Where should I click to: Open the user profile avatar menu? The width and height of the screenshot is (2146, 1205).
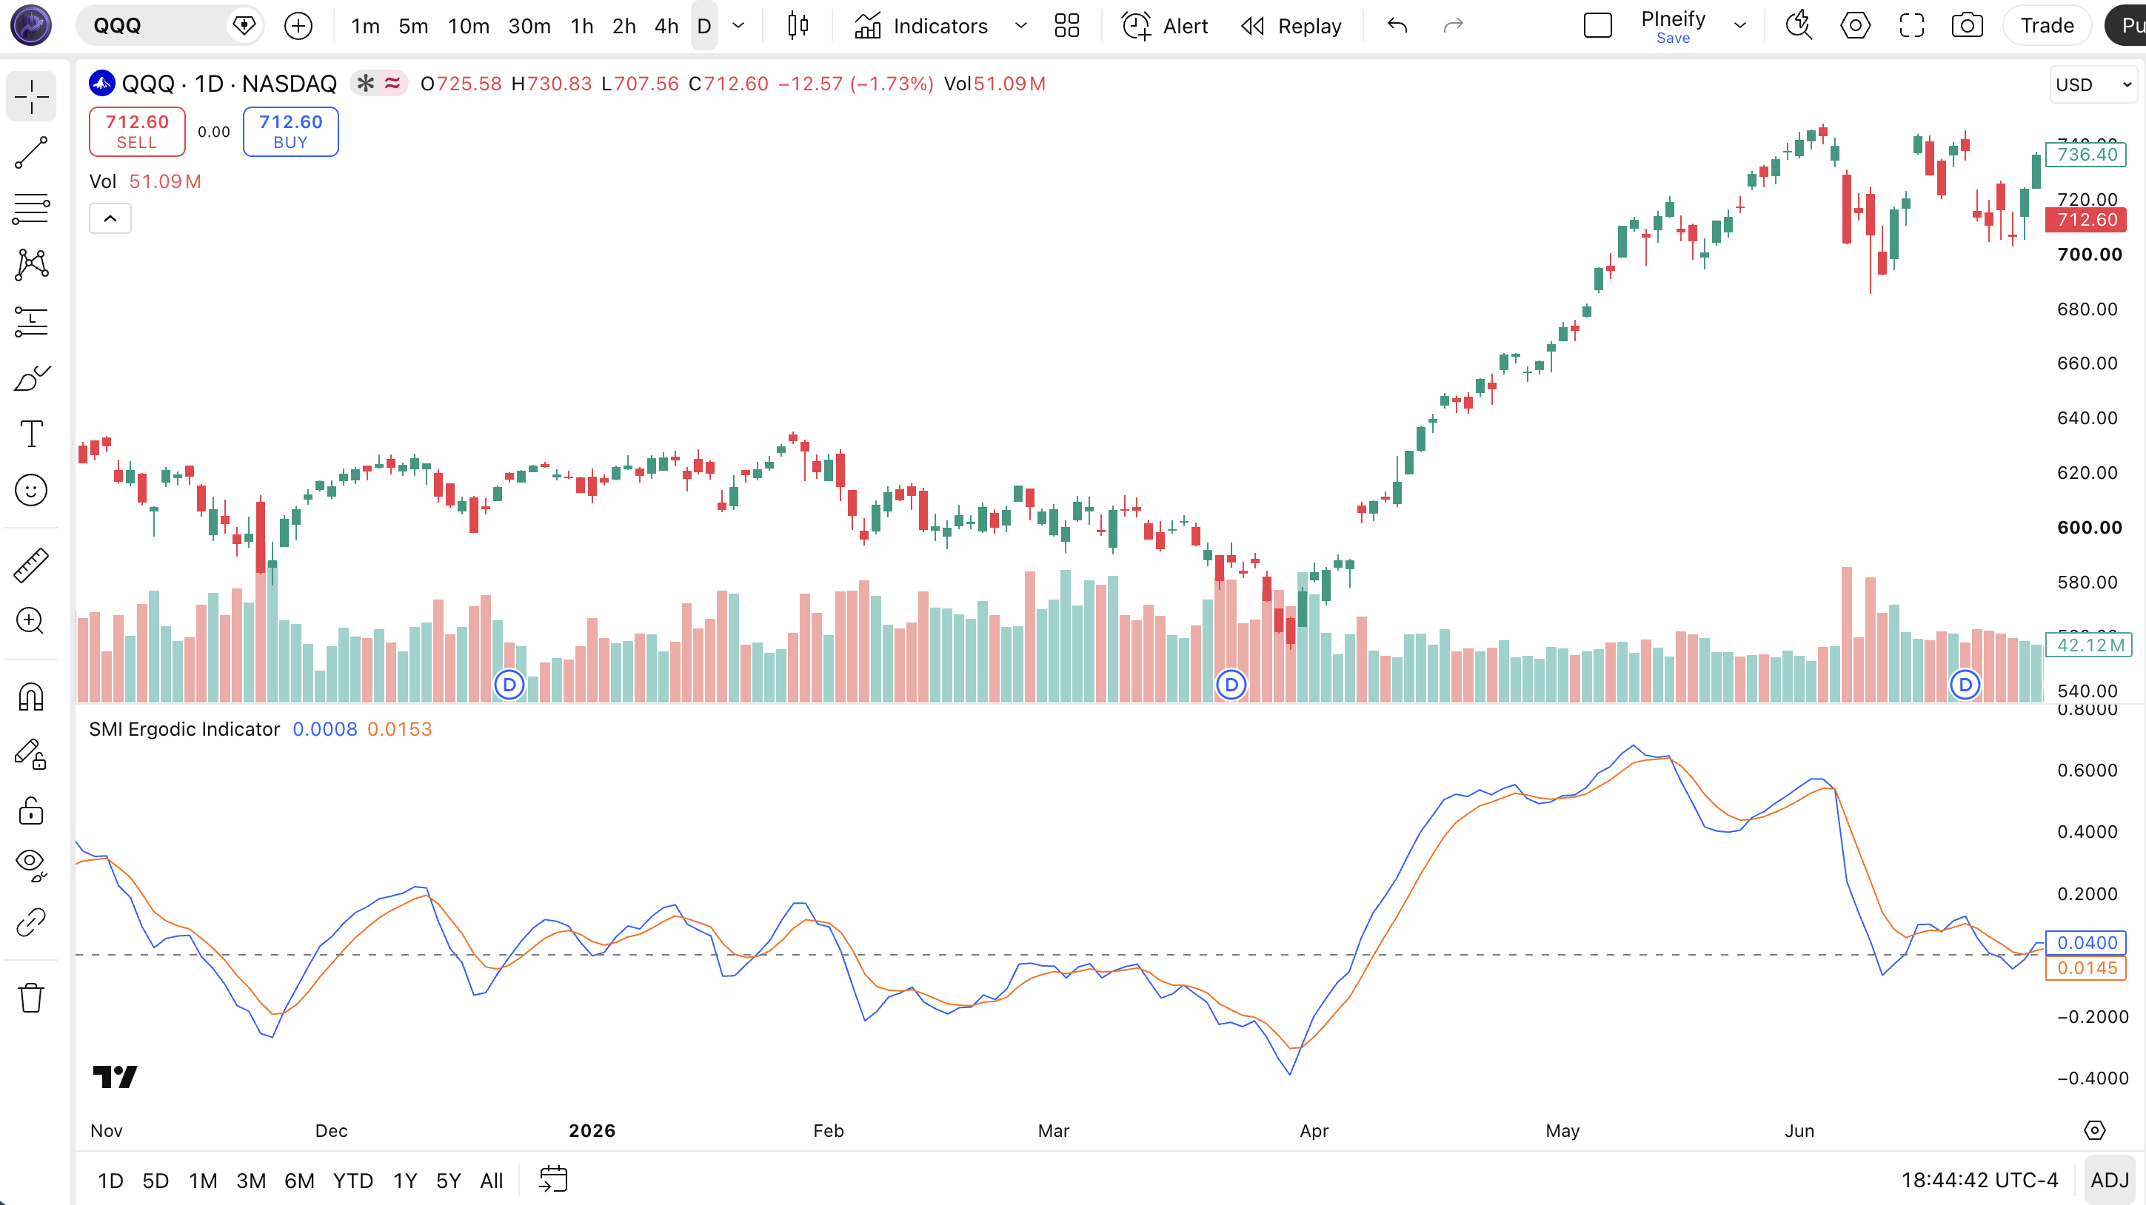(31, 25)
